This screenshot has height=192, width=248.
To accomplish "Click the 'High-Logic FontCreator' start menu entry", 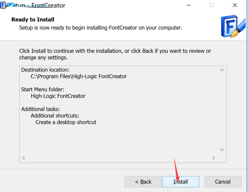I will 58,96.
